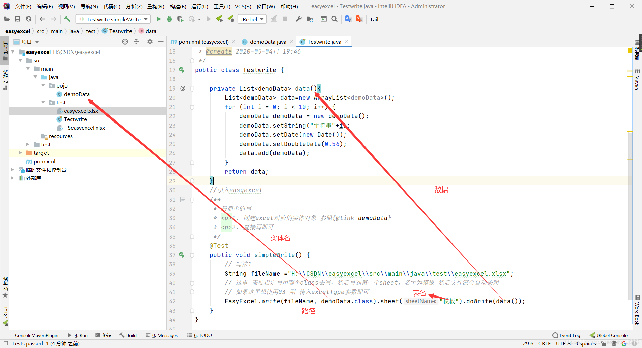The image size is (642, 348).
Task: Fold javadoc comment at line 31
Action: (x=192, y=200)
